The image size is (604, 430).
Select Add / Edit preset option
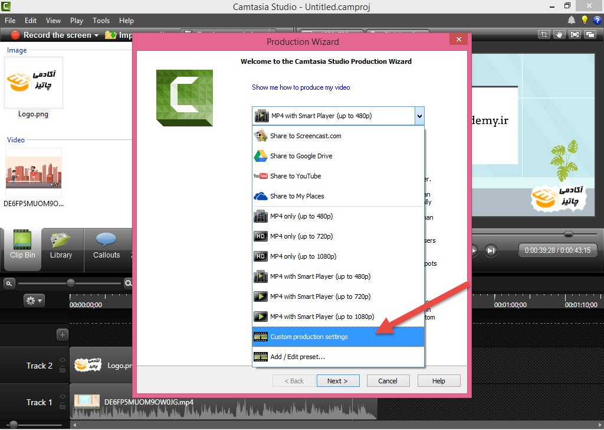[x=338, y=357]
